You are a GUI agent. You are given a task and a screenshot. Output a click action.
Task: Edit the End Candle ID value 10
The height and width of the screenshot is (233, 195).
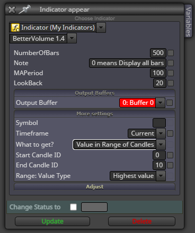(x=159, y=165)
